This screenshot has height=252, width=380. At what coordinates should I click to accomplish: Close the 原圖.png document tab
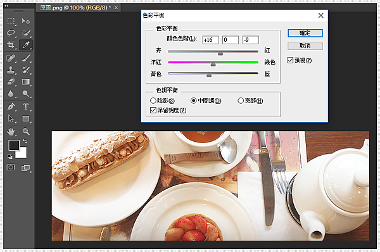click(116, 8)
